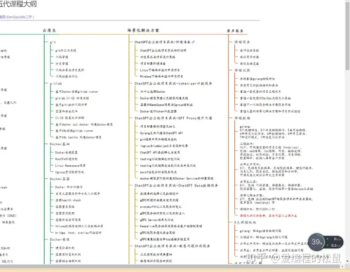Select the 基于Docker安装gitlab runner item
The image size is (350, 272).
click(77, 92)
